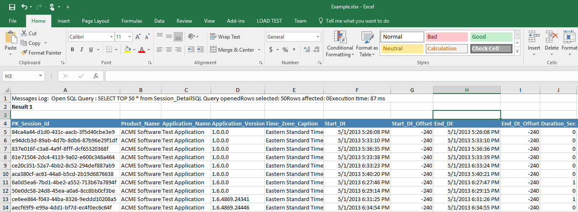
Task: Select column header D
Action: (238, 90)
